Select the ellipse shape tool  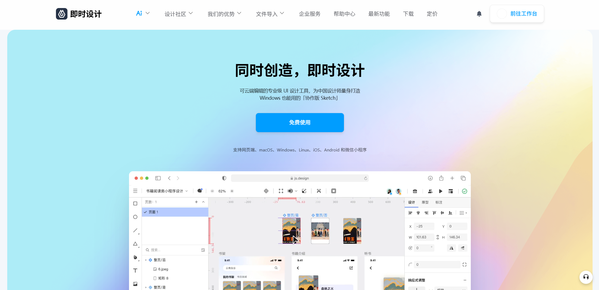click(x=135, y=217)
